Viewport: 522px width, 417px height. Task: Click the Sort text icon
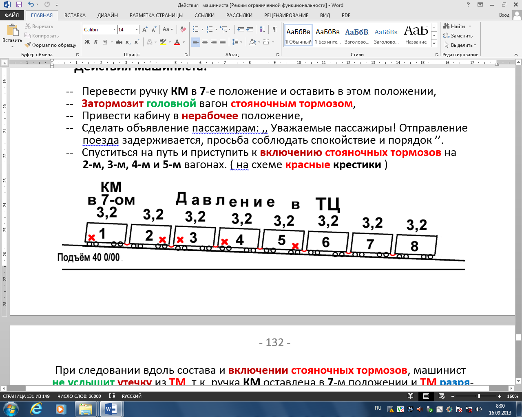coord(262,29)
